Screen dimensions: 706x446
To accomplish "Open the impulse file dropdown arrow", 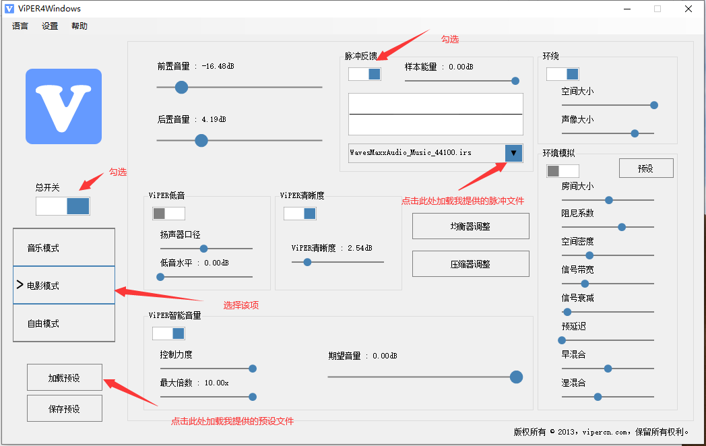I will click(513, 153).
